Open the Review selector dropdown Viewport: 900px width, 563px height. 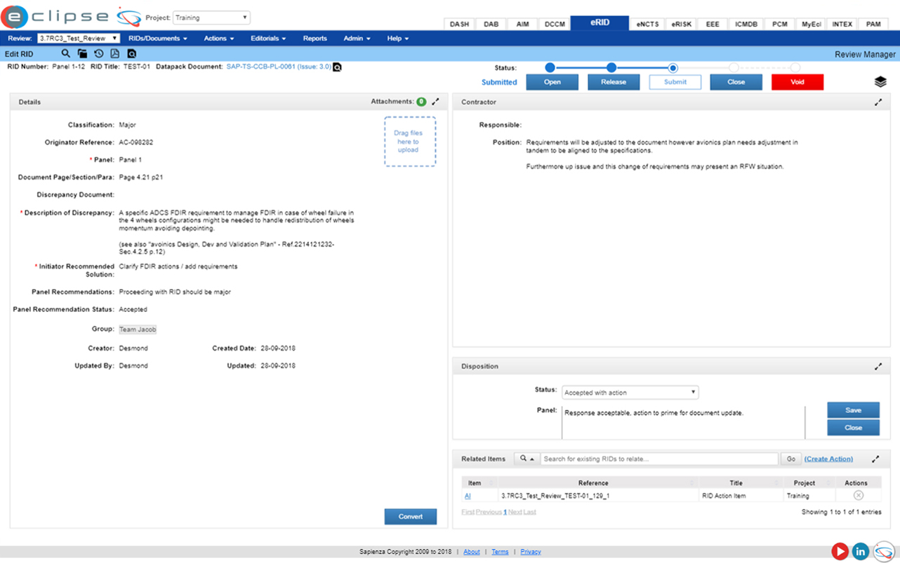coord(78,39)
